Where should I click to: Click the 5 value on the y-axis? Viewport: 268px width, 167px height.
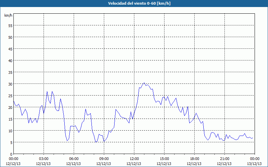click(x=11, y=142)
